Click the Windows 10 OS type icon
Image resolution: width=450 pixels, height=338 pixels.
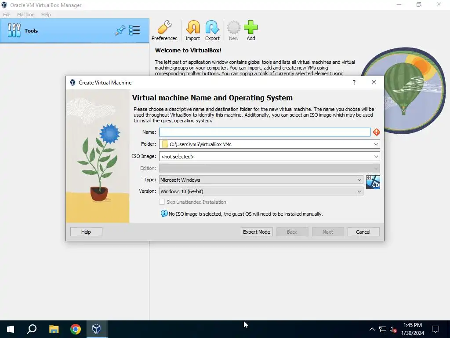point(373,182)
